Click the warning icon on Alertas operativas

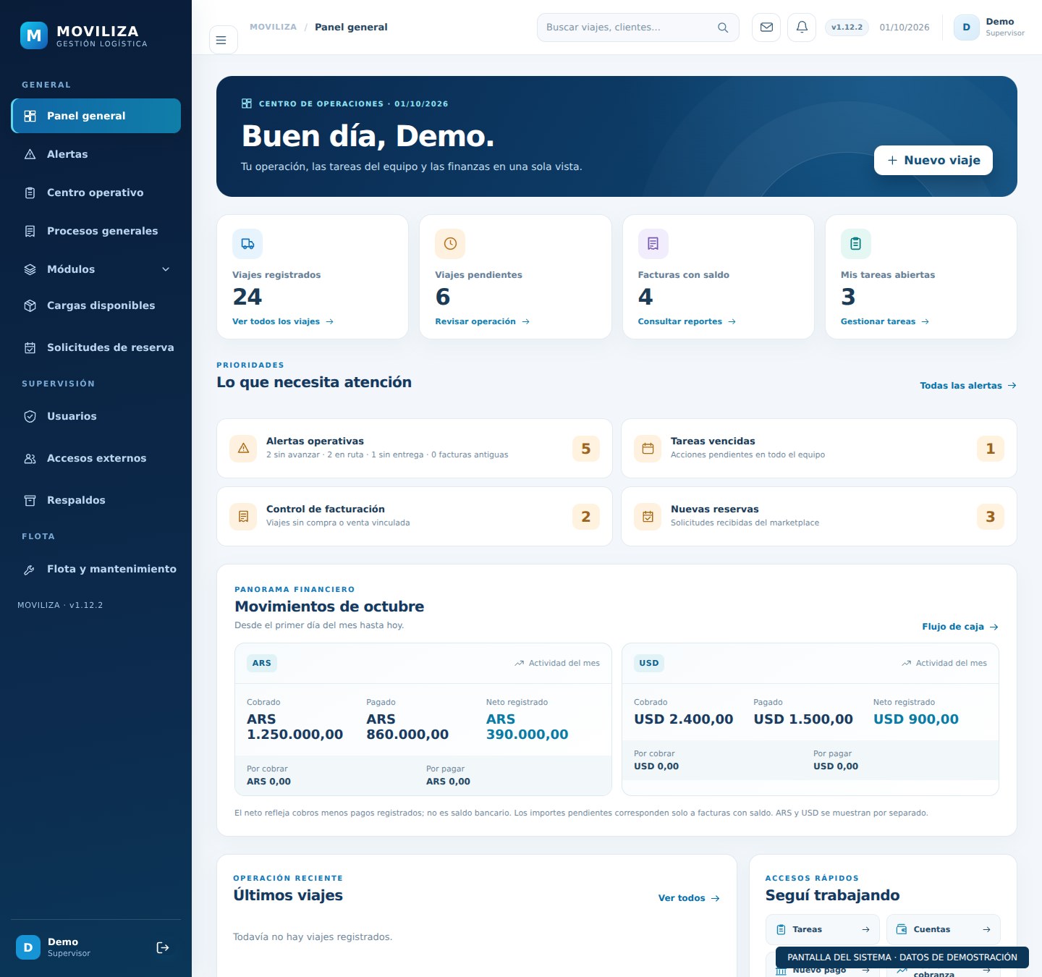(x=243, y=448)
